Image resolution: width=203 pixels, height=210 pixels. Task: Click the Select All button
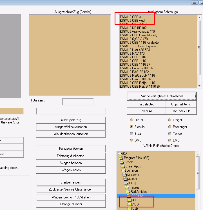click(146, 111)
